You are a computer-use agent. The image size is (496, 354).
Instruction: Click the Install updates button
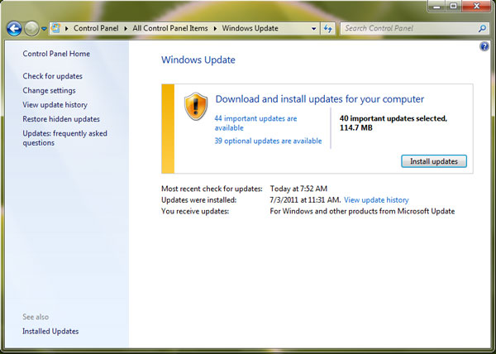(434, 161)
